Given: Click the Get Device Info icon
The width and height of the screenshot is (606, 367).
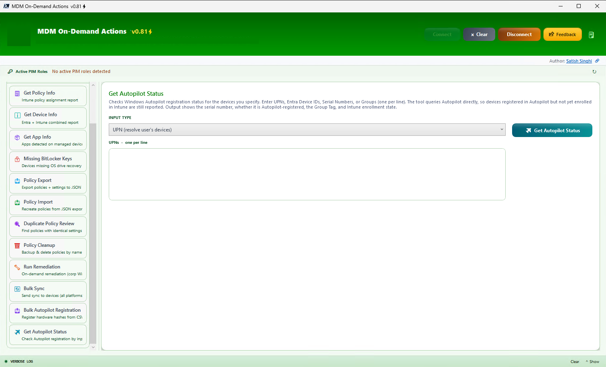Looking at the screenshot, I should pos(17,115).
